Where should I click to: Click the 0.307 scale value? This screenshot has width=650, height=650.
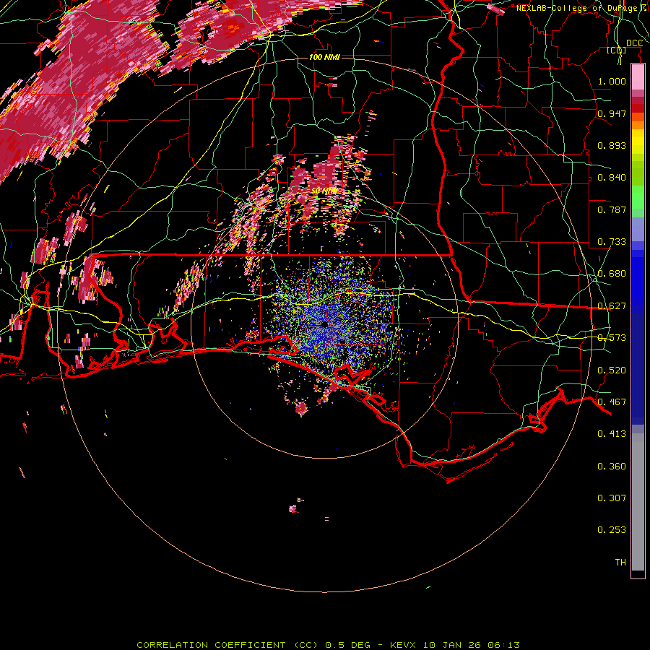(x=612, y=498)
